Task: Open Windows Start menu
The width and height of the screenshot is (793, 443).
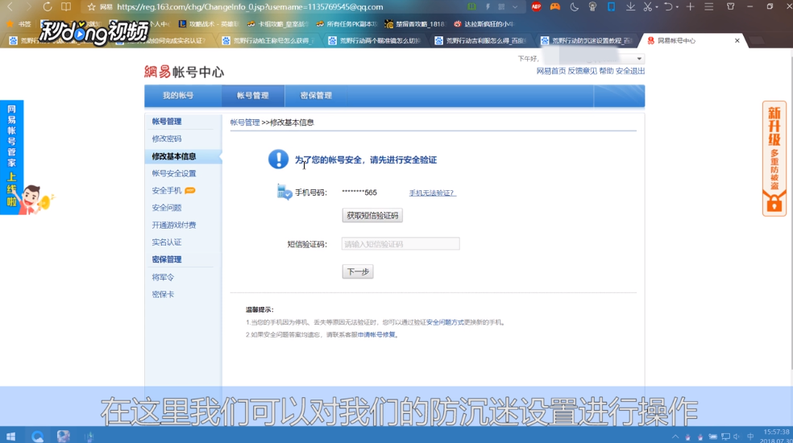Action: click(10, 436)
